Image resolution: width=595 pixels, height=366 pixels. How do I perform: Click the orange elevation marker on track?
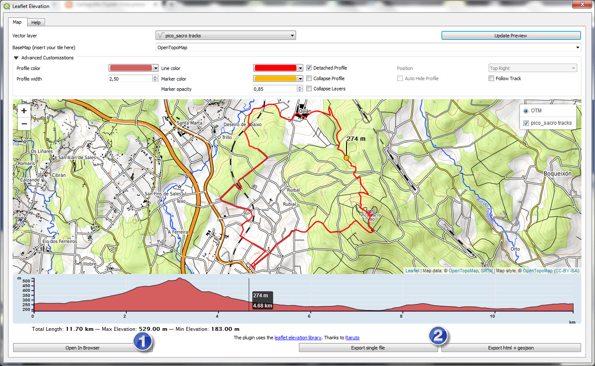(346, 158)
